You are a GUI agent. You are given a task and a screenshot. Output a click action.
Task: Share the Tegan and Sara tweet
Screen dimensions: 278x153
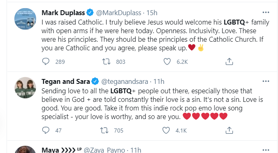point(229,130)
